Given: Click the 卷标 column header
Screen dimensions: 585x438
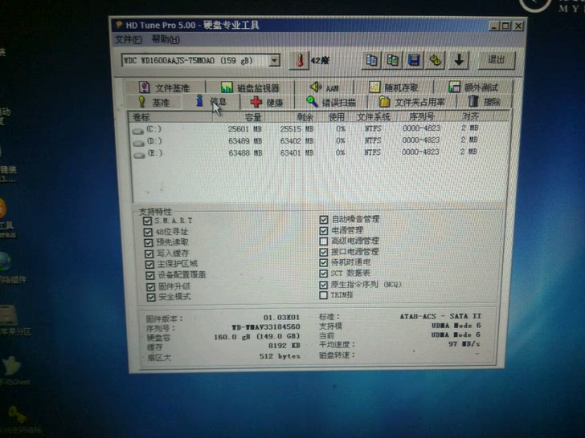Looking at the screenshot, I should coord(170,117).
